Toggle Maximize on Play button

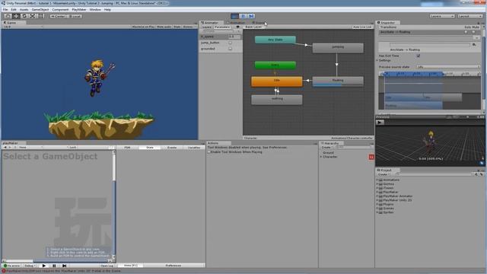143,27
